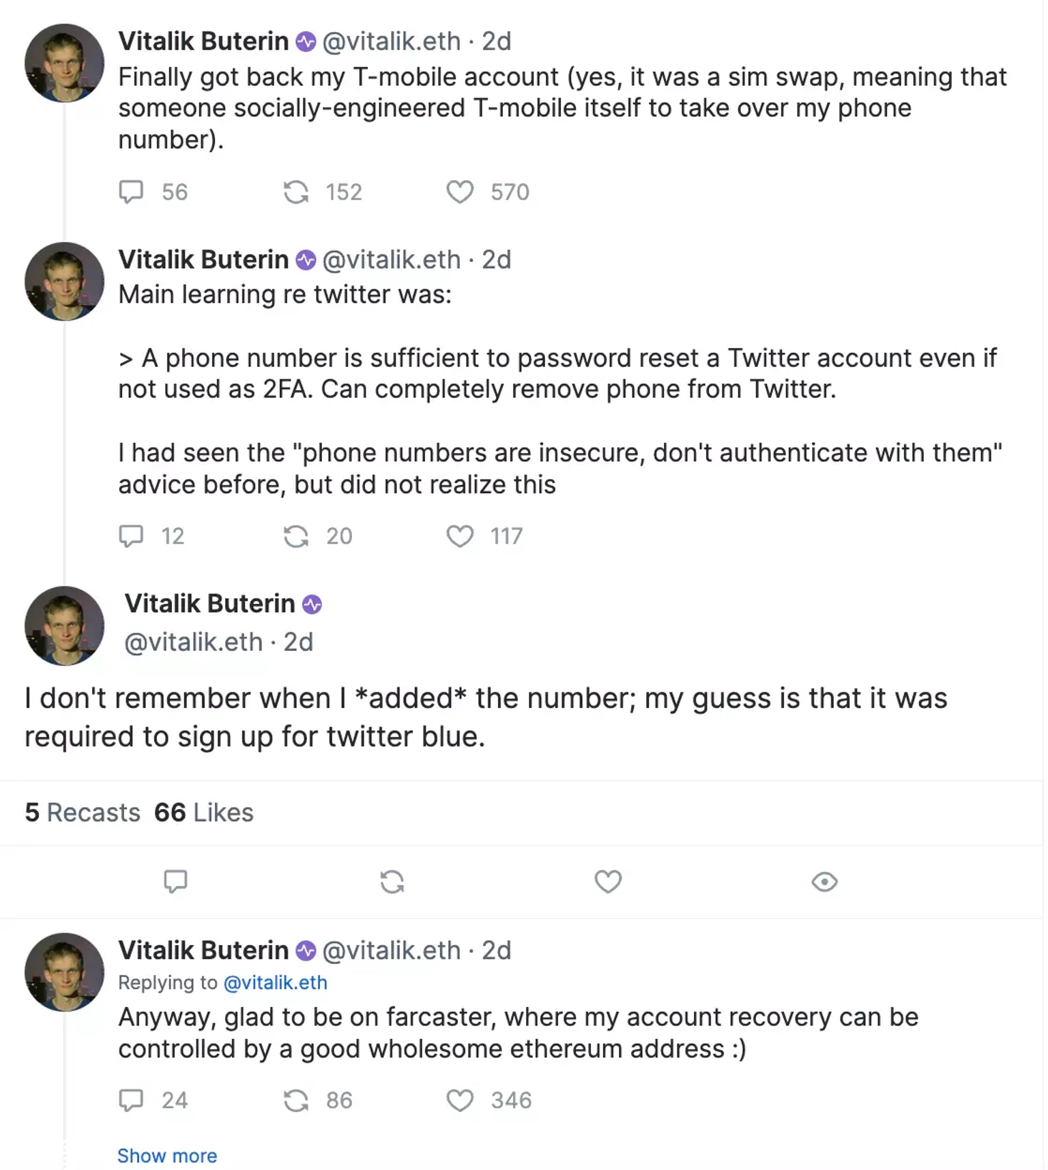View the 66 Likes list

pyautogui.click(x=203, y=813)
